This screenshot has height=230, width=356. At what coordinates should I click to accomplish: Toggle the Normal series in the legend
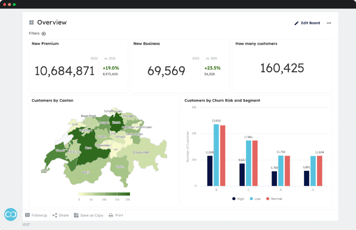coord(274,199)
